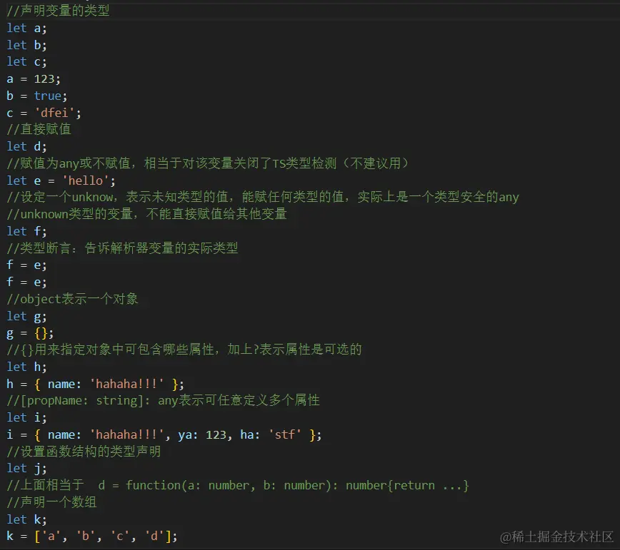The width and height of the screenshot is (620, 550).
Task: Click the comment '//声明变量的类型' on the first line
Action: 59,11
